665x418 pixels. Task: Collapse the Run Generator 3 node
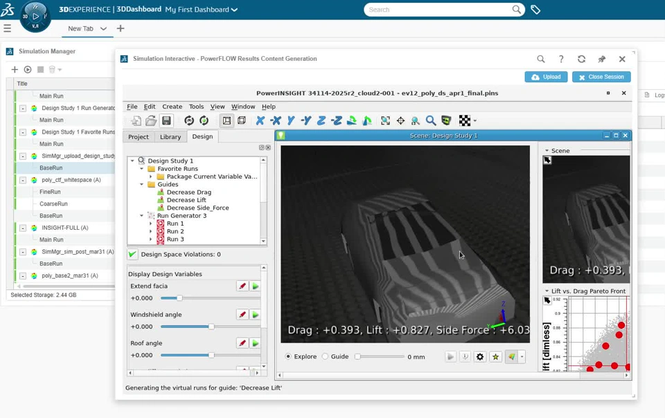point(141,215)
